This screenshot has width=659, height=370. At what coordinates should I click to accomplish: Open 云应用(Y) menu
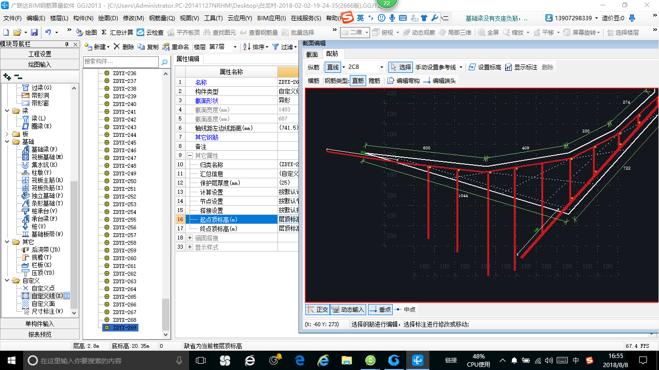(240, 18)
